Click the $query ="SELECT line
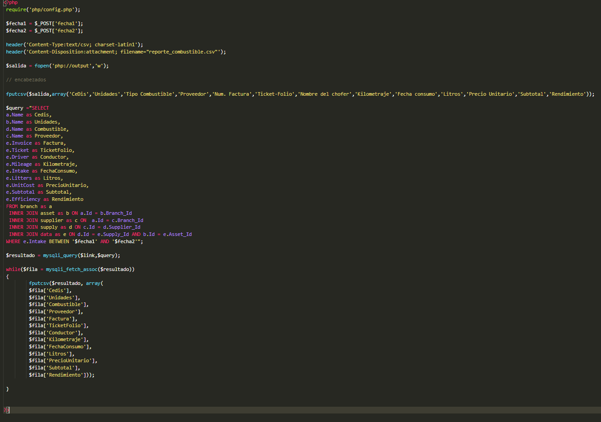601x422 pixels. click(27, 108)
